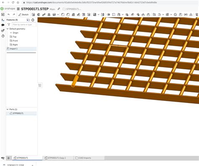Select the Right plane
Screen dimensions: 199x166
pos(15,45)
